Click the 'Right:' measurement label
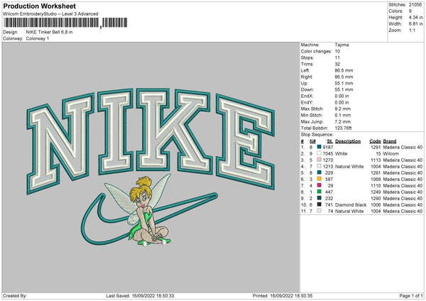Viewport: 426px width, 301px height. point(307,77)
